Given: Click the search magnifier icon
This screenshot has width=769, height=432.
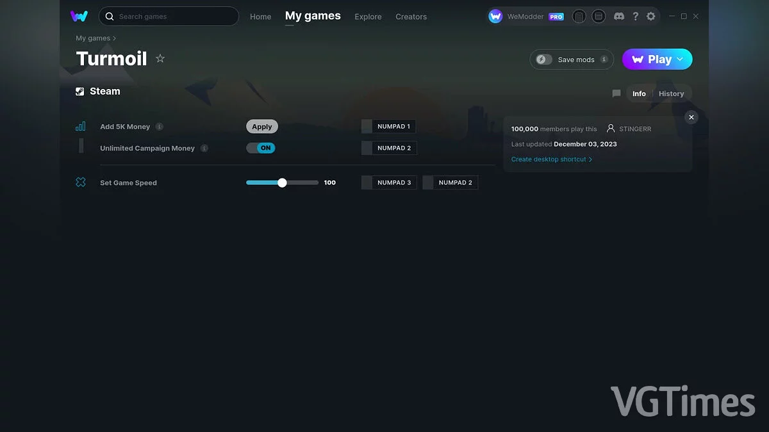Looking at the screenshot, I should [x=110, y=16].
